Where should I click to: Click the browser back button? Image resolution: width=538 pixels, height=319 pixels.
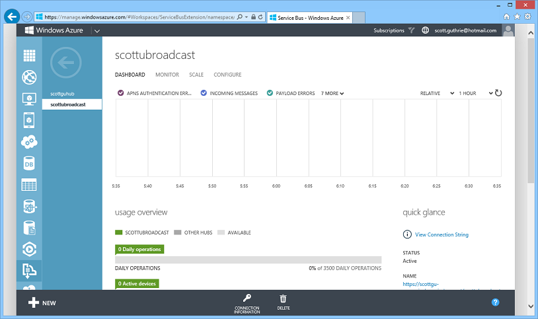(x=12, y=17)
